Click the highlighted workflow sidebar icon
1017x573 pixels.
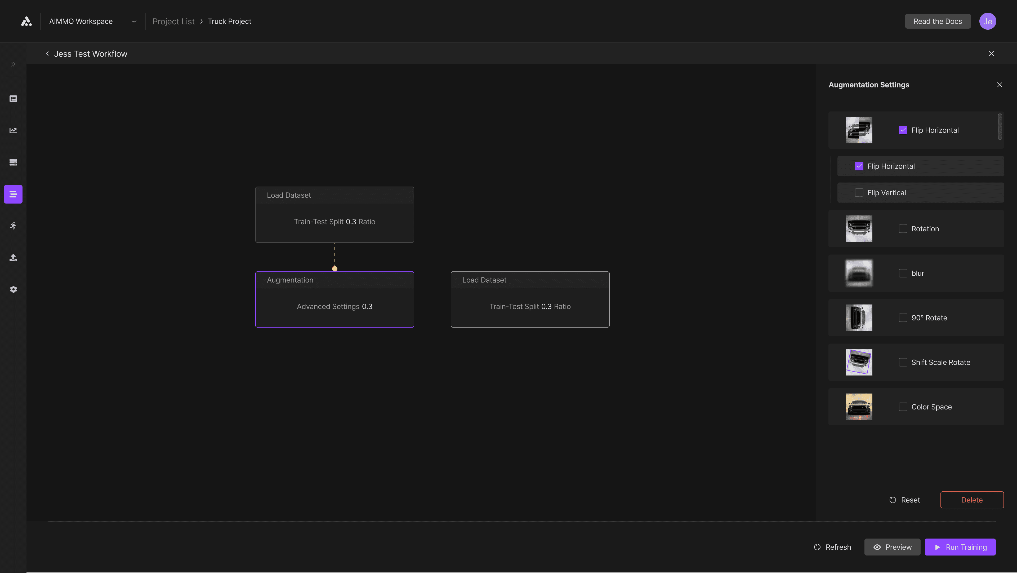pyautogui.click(x=13, y=194)
